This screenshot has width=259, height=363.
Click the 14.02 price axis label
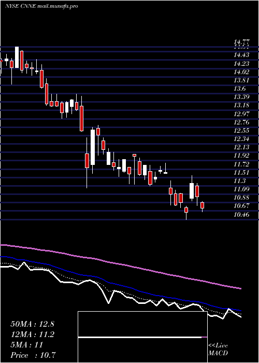pos(241,72)
